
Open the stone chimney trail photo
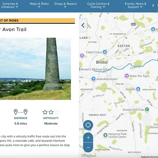(35, 69)
